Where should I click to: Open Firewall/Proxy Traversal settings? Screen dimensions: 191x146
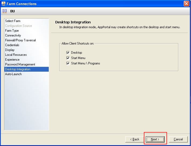26,40
